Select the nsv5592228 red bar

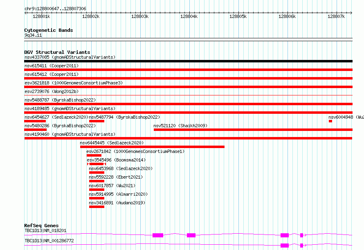pos(97,181)
